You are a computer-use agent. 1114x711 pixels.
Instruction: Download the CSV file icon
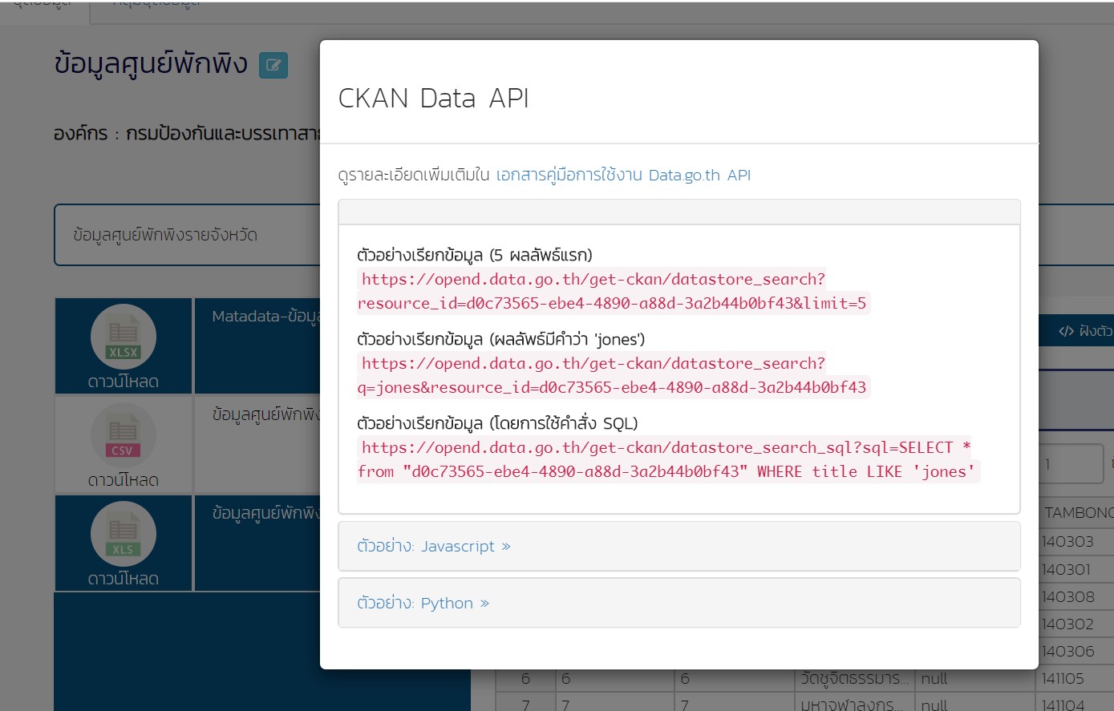(124, 435)
